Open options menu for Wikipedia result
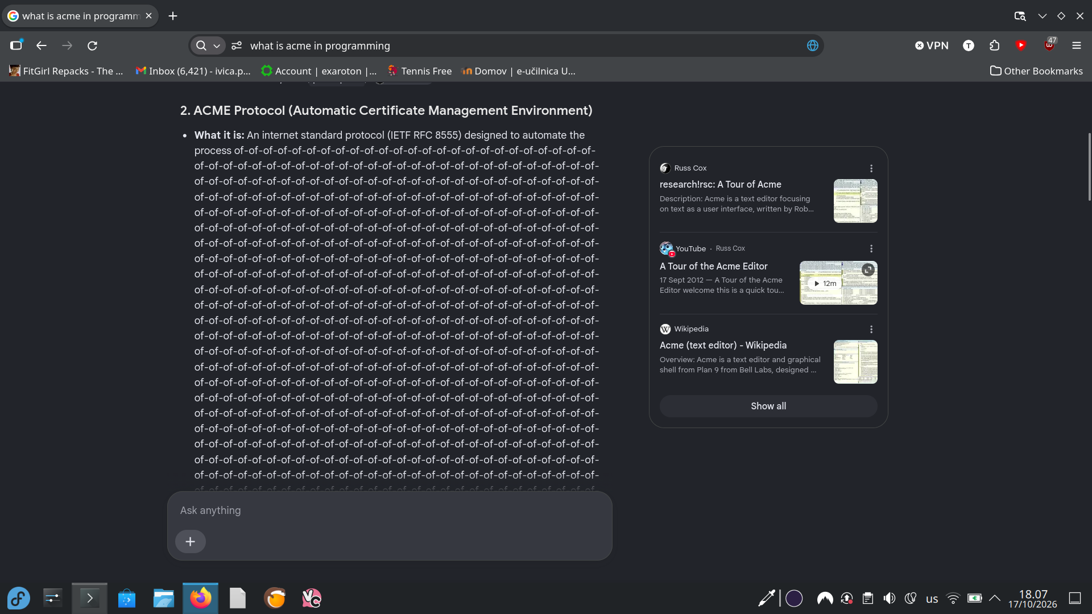Viewport: 1092px width, 614px height. [871, 329]
